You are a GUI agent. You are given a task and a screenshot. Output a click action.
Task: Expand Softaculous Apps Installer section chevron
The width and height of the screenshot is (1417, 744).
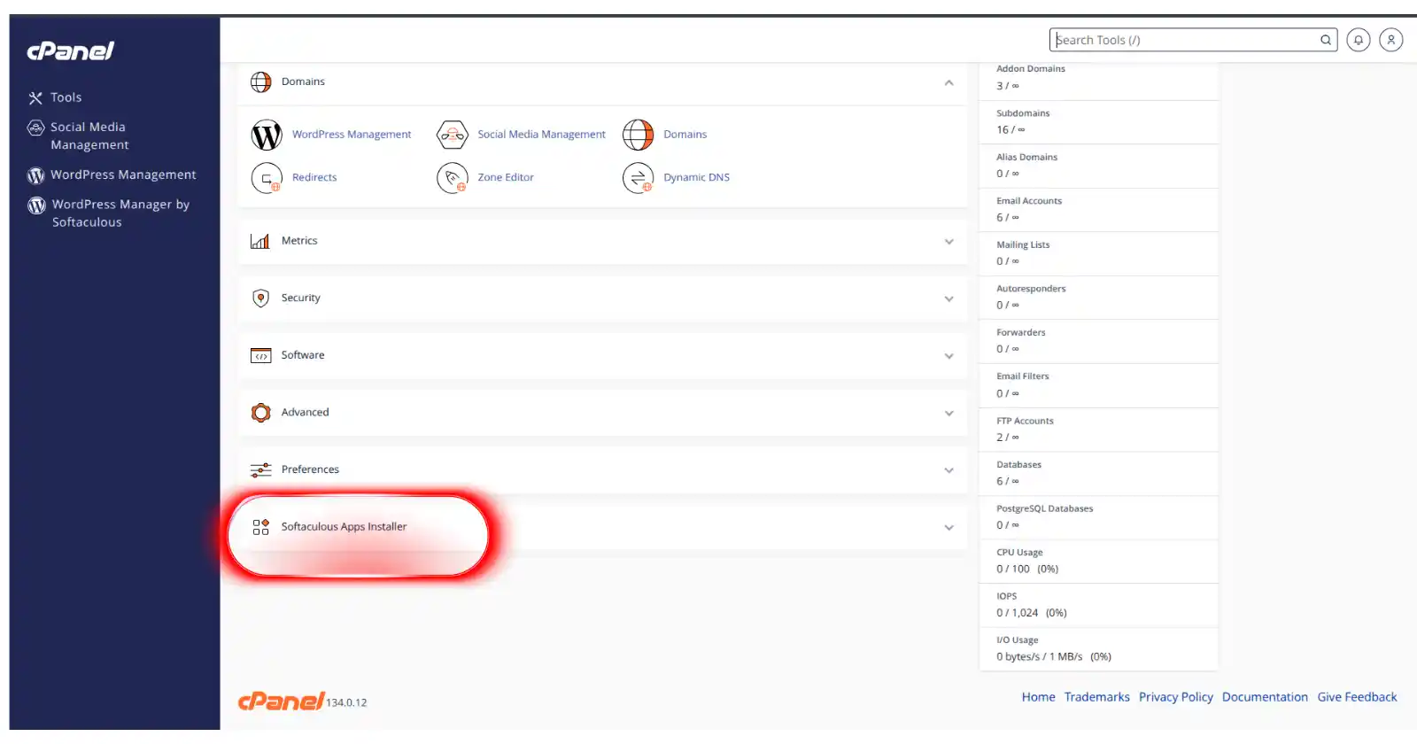949,528
